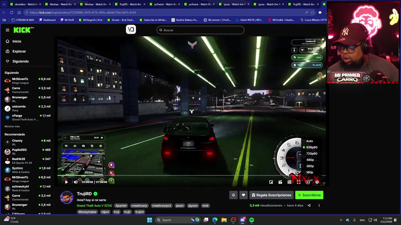The image size is (401, 225).
Task: Select Auto video quality
Action: [x=310, y=141]
